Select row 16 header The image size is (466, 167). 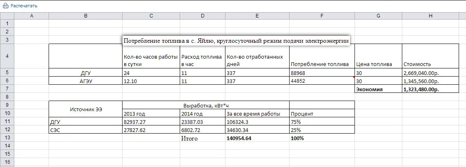click(7, 162)
